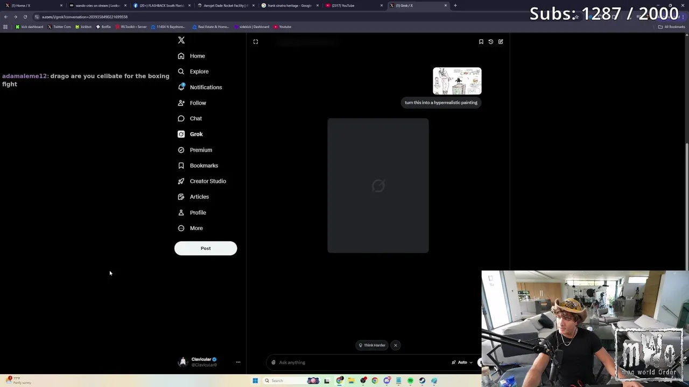Click the browser back arrow
The height and width of the screenshot is (387, 689).
[x=6, y=17]
